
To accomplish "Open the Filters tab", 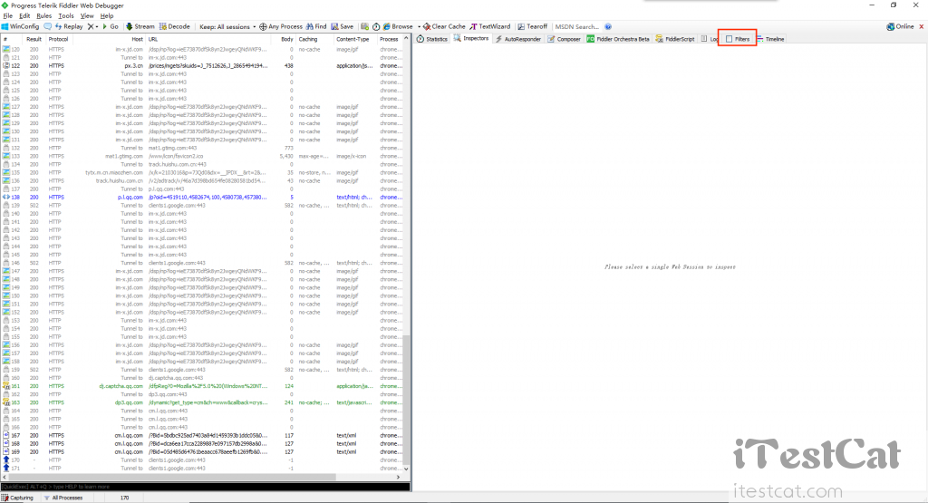I will click(x=738, y=40).
